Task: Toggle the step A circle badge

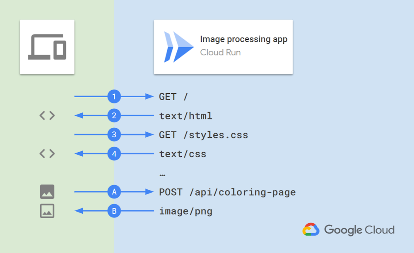Action: tap(114, 191)
